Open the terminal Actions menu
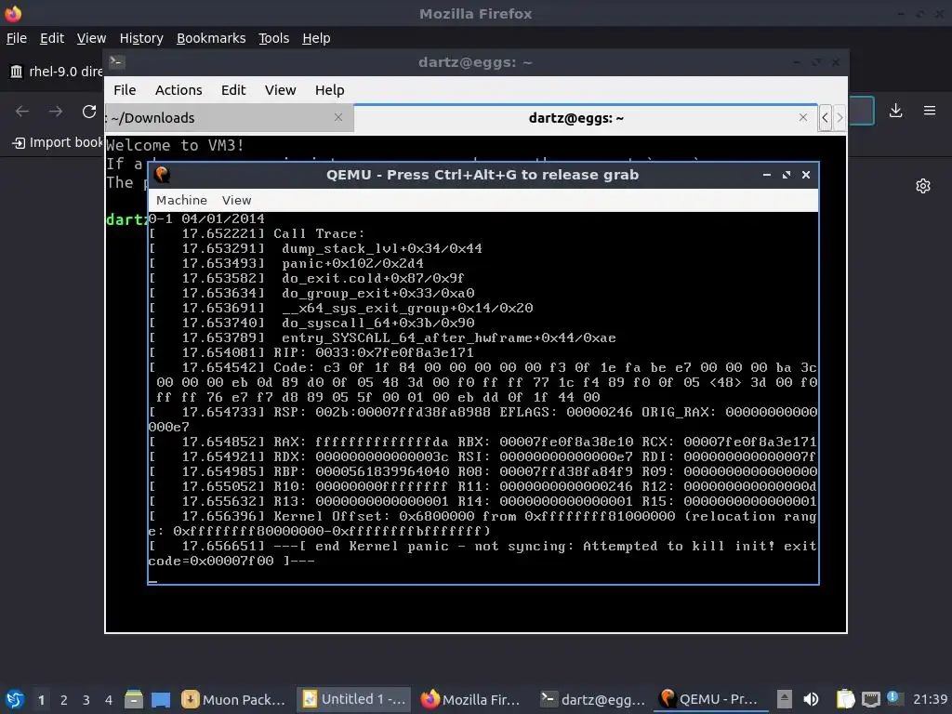Image resolution: width=952 pixels, height=714 pixels. click(178, 90)
